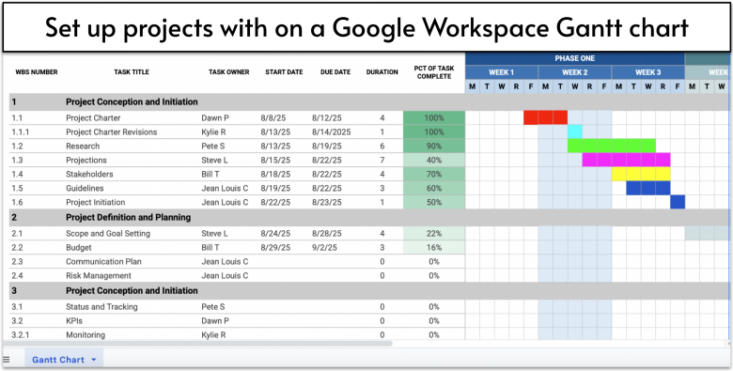Click owner Pete S on Research row
Image resolution: width=733 pixels, height=371 pixels.
(213, 146)
